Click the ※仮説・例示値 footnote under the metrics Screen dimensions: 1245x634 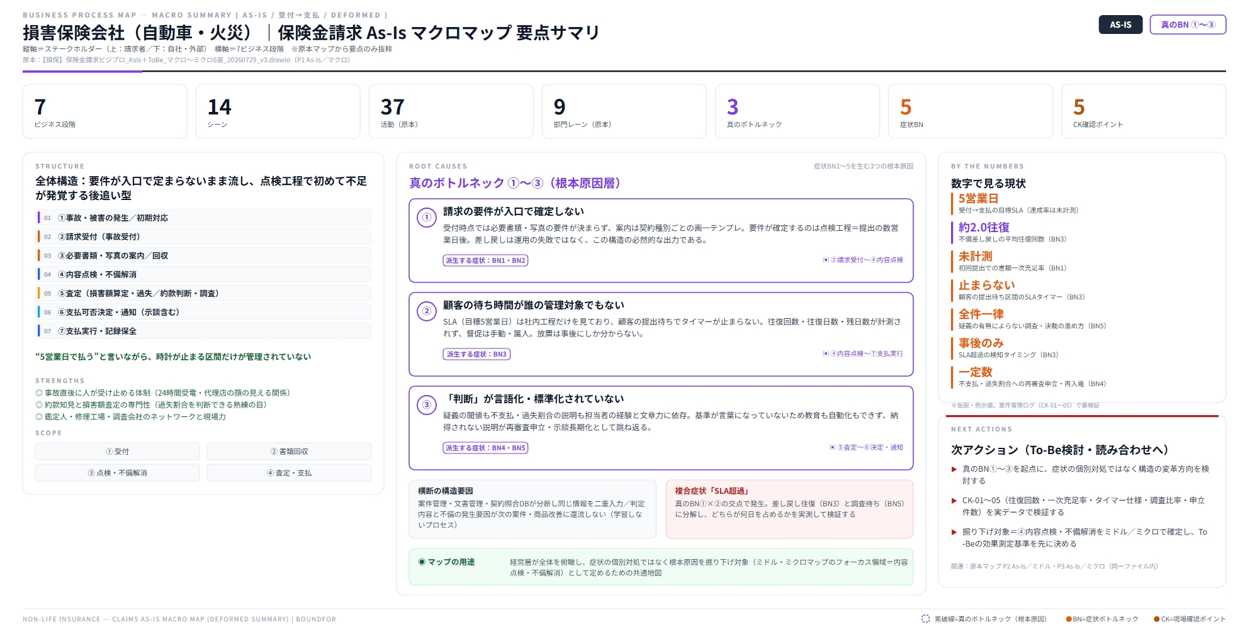[x=1025, y=406]
